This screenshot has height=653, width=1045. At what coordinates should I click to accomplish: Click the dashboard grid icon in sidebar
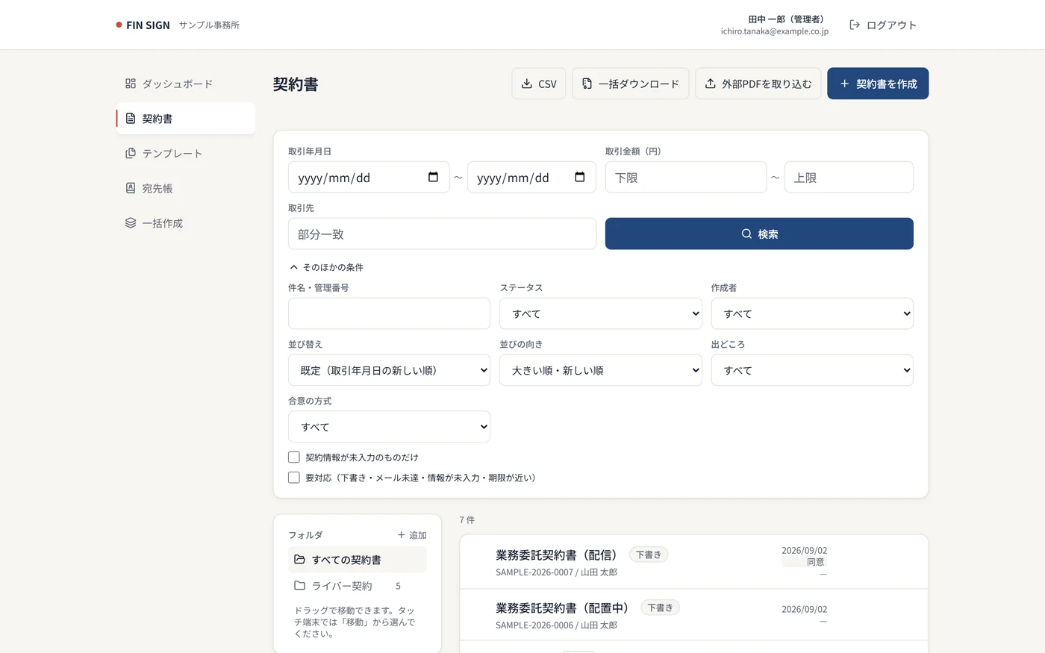point(131,84)
